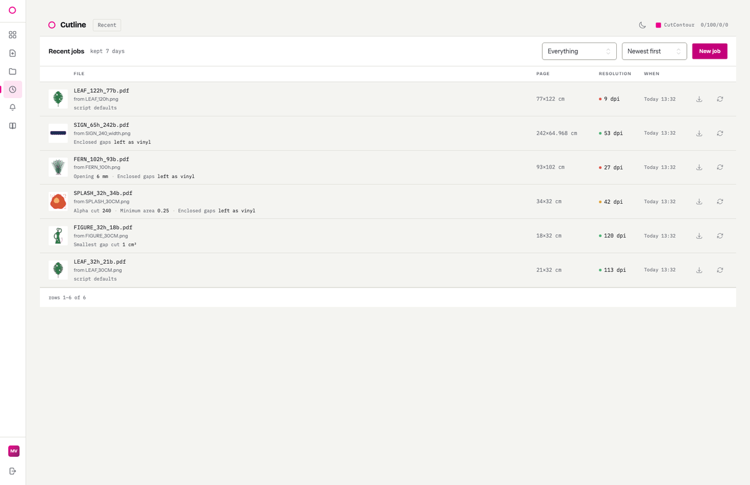Image resolution: width=750 pixels, height=485 pixels.
Task: Download FIGURE_32h_18b.pdf
Action: pos(699,236)
